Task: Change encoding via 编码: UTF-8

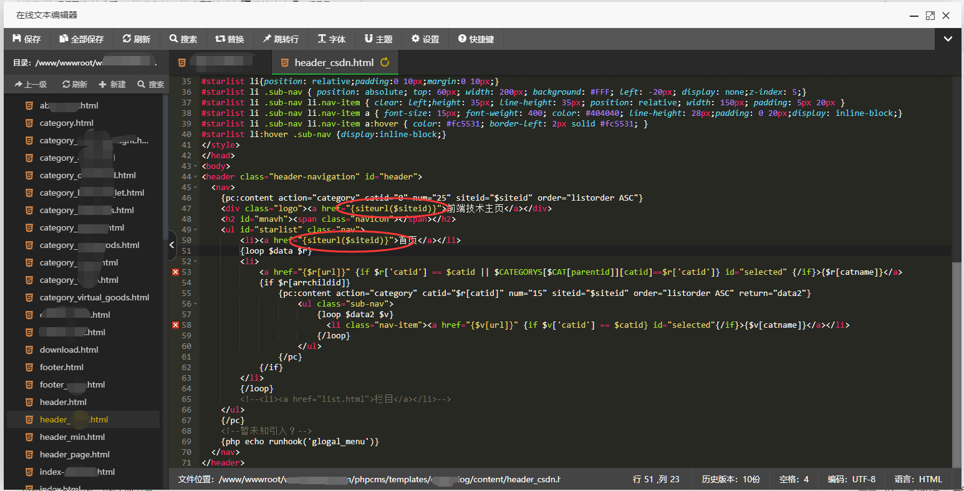Action: point(851,479)
